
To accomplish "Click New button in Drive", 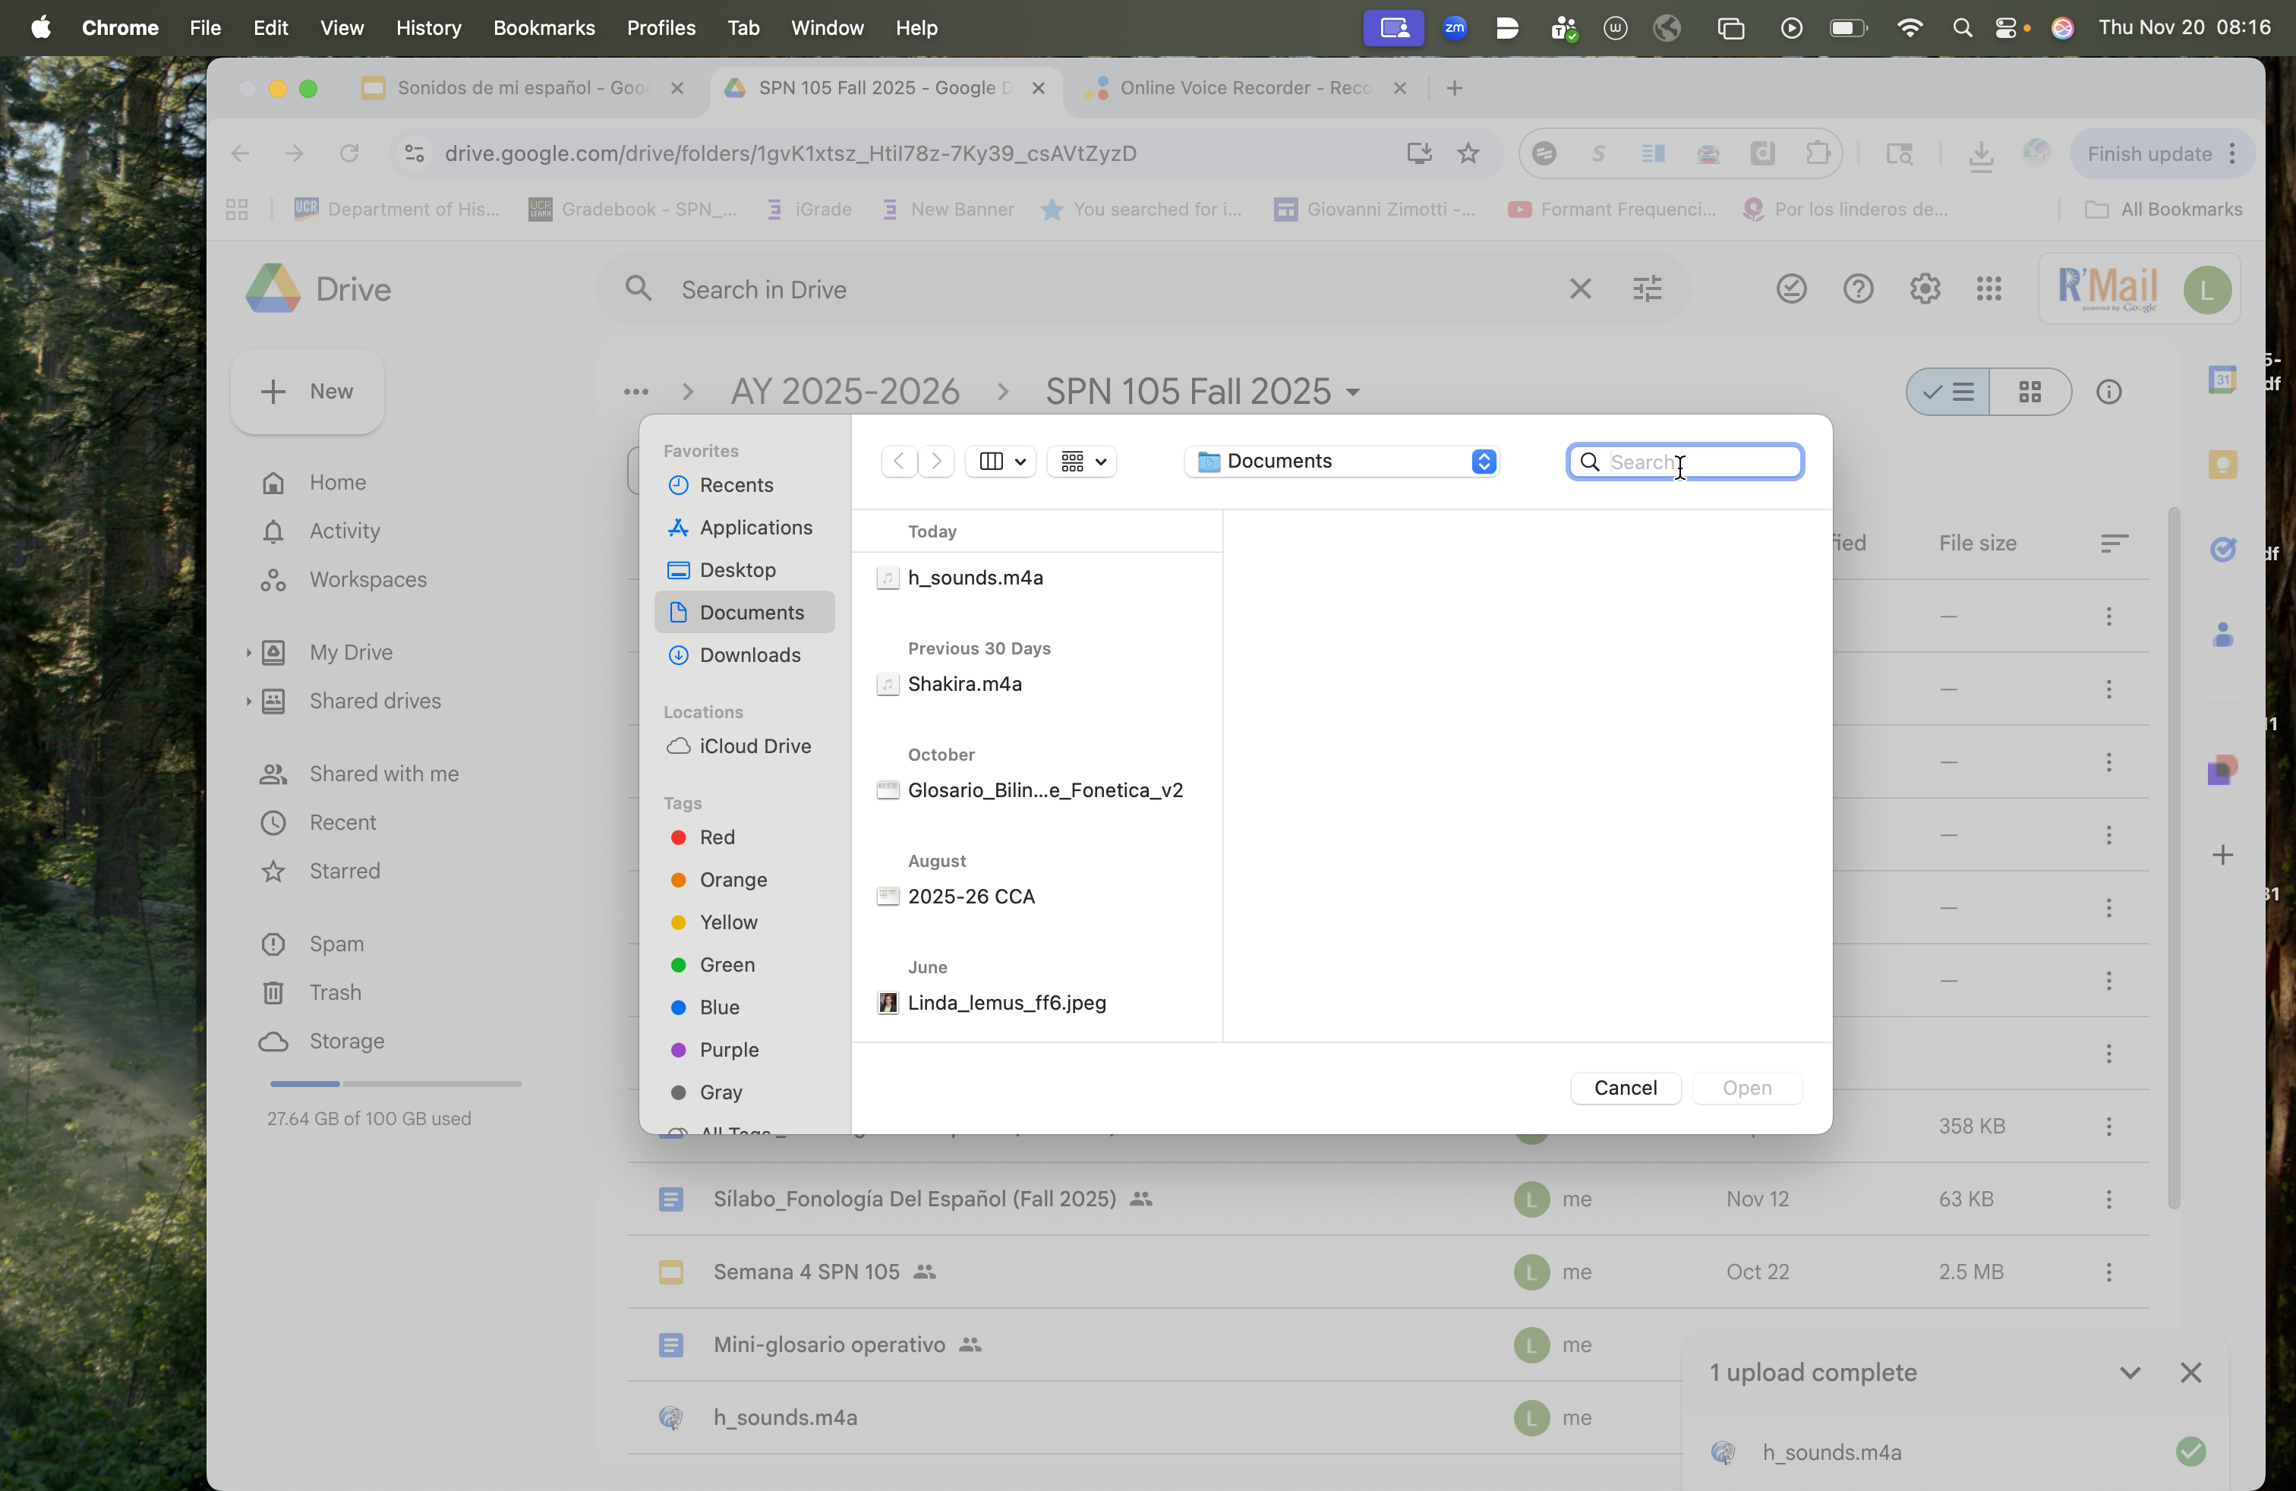I will click(307, 392).
